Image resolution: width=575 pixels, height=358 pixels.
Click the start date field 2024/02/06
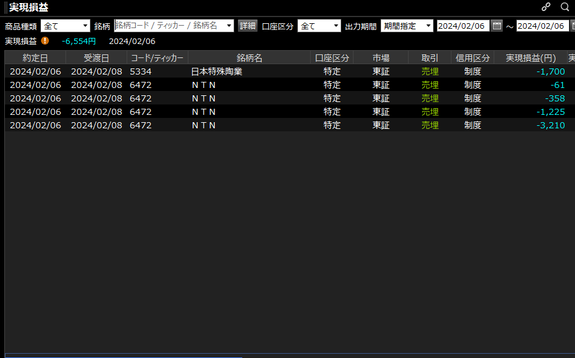[463, 26]
